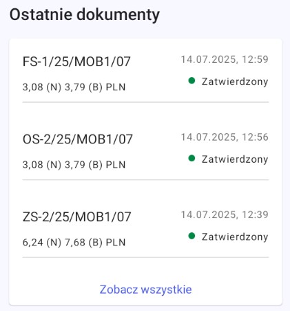The height and width of the screenshot is (311, 290).
Task: Tap Zatwierdzony status on FS-1/25/MOB1/07 row
Action: pyautogui.click(x=235, y=82)
